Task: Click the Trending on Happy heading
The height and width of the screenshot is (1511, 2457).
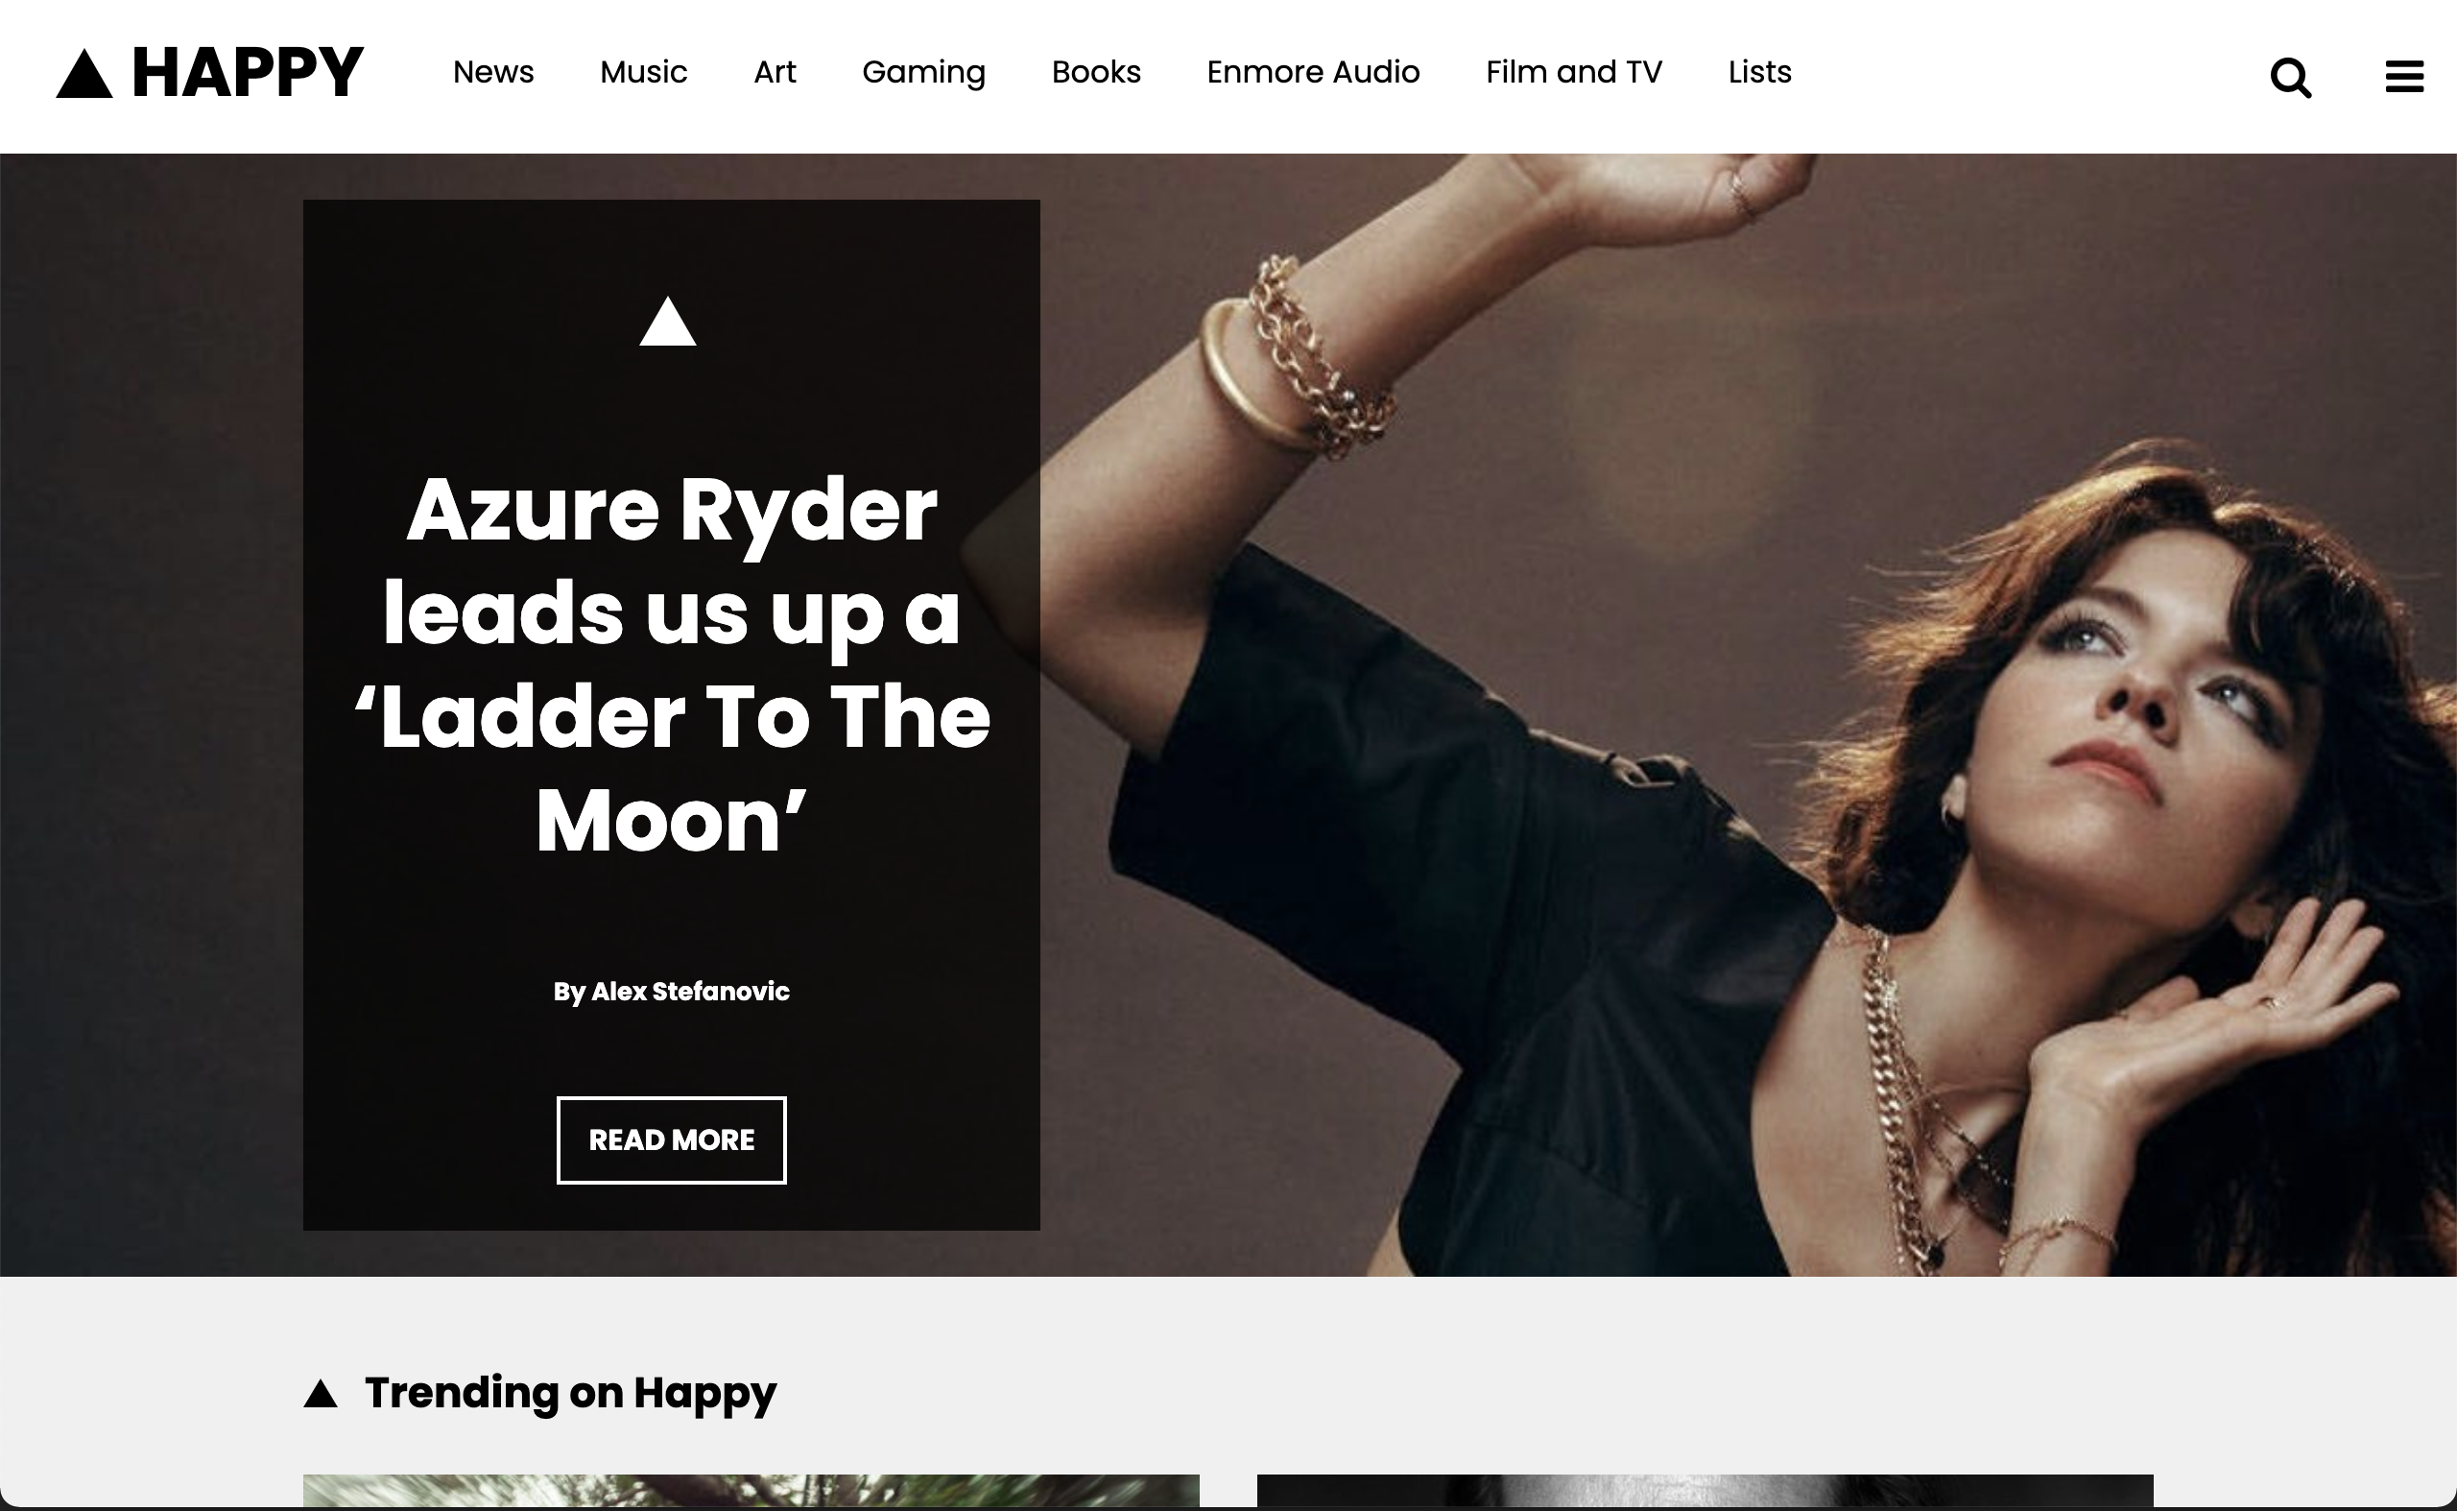Action: (570, 1393)
